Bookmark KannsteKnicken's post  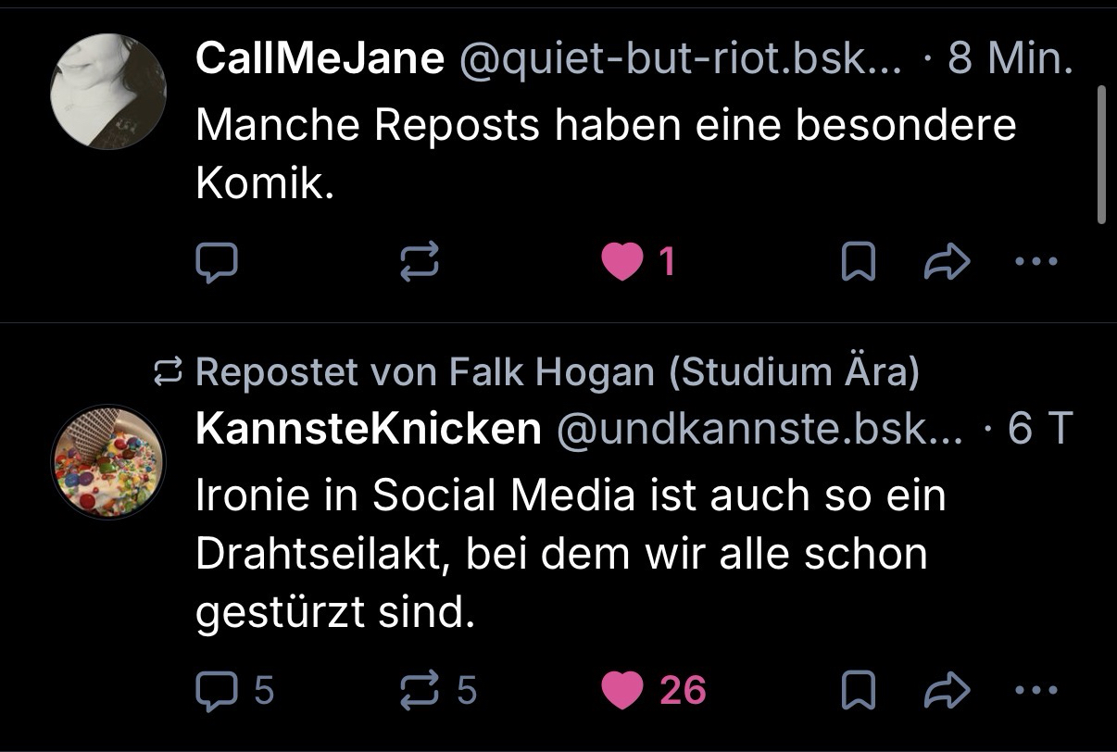pos(858,690)
